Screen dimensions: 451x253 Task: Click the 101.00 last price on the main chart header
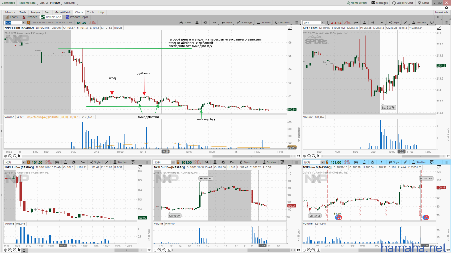point(81,22)
